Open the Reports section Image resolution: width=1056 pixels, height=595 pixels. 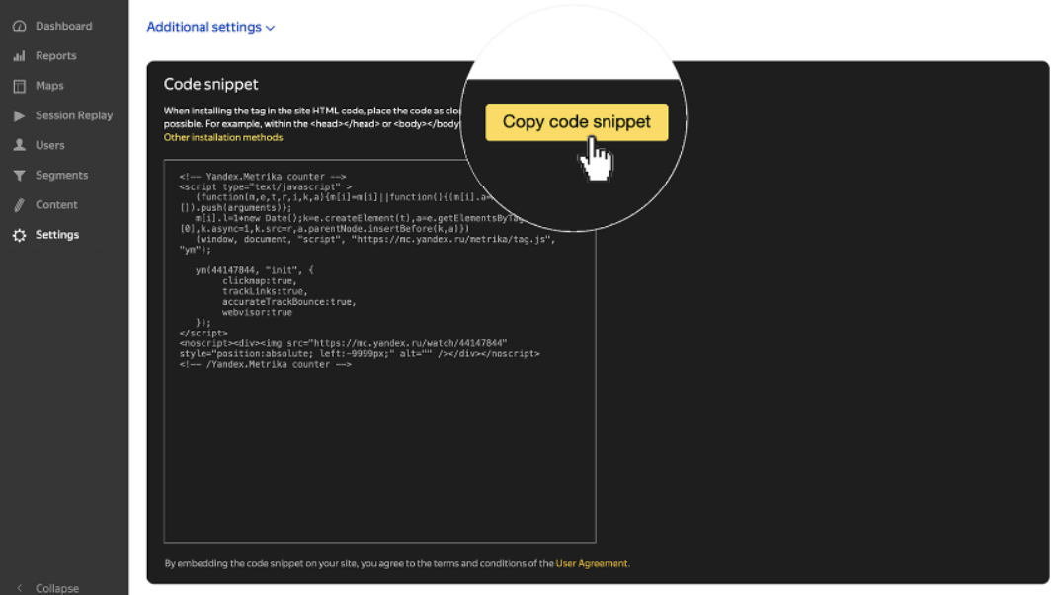coord(56,56)
